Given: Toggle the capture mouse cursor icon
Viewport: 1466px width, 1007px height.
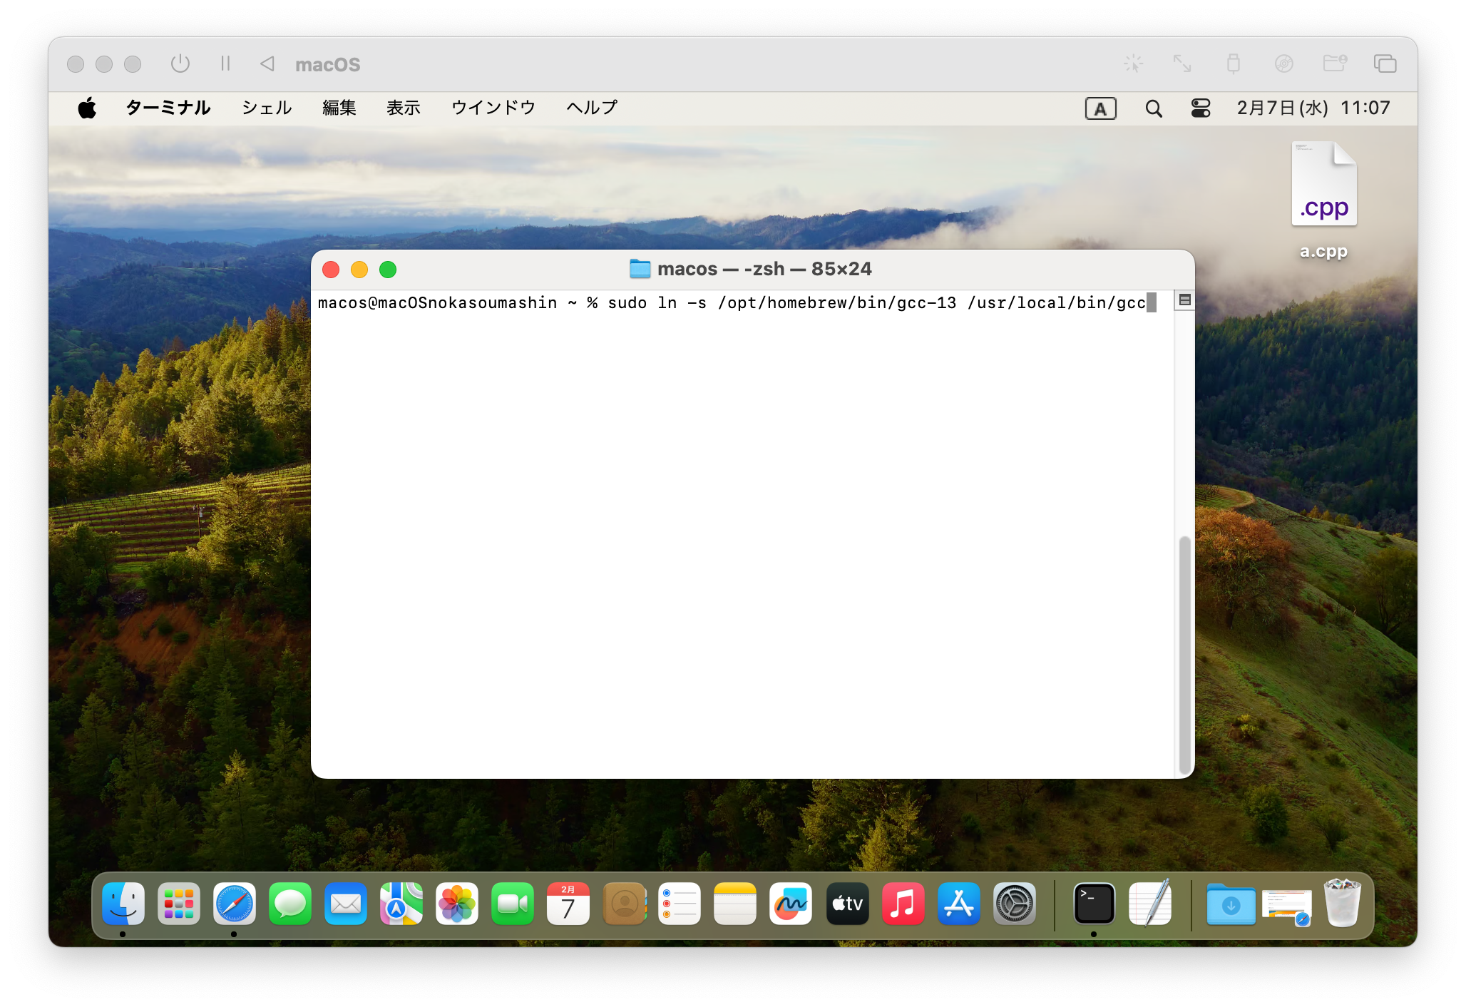Looking at the screenshot, I should (x=1133, y=64).
